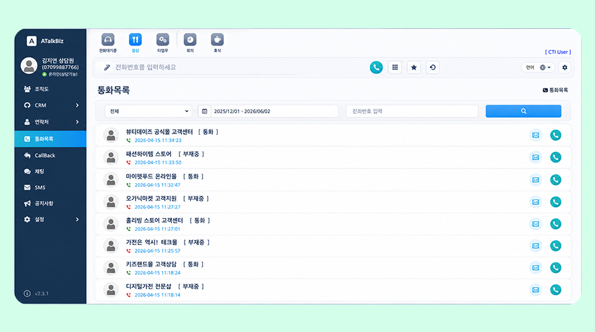Open the 언어 language dropdown

click(x=538, y=68)
